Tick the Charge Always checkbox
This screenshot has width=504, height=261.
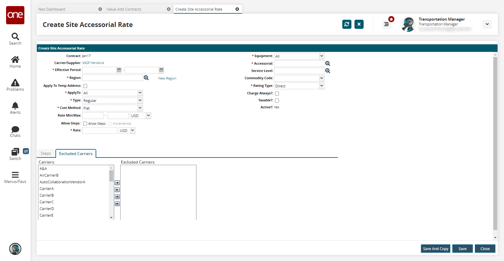tap(277, 94)
